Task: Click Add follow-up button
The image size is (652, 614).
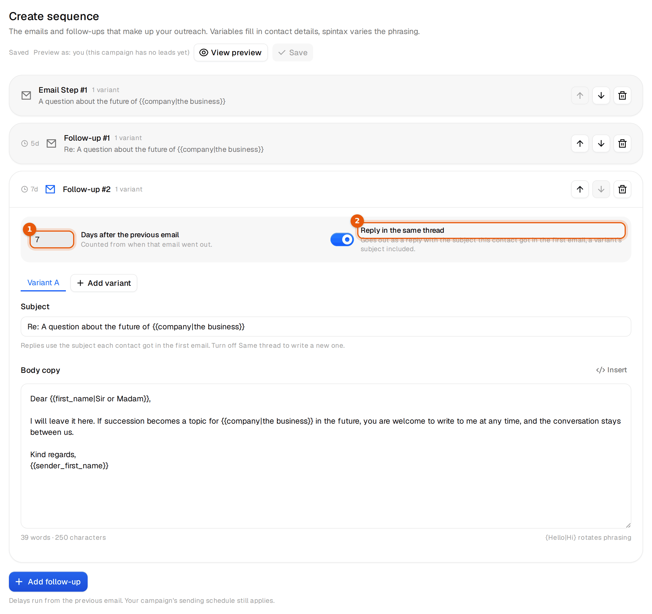Action: click(x=48, y=582)
